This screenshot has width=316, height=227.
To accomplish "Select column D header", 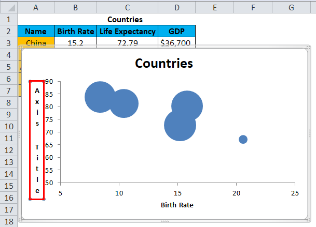I will (x=177, y=8).
